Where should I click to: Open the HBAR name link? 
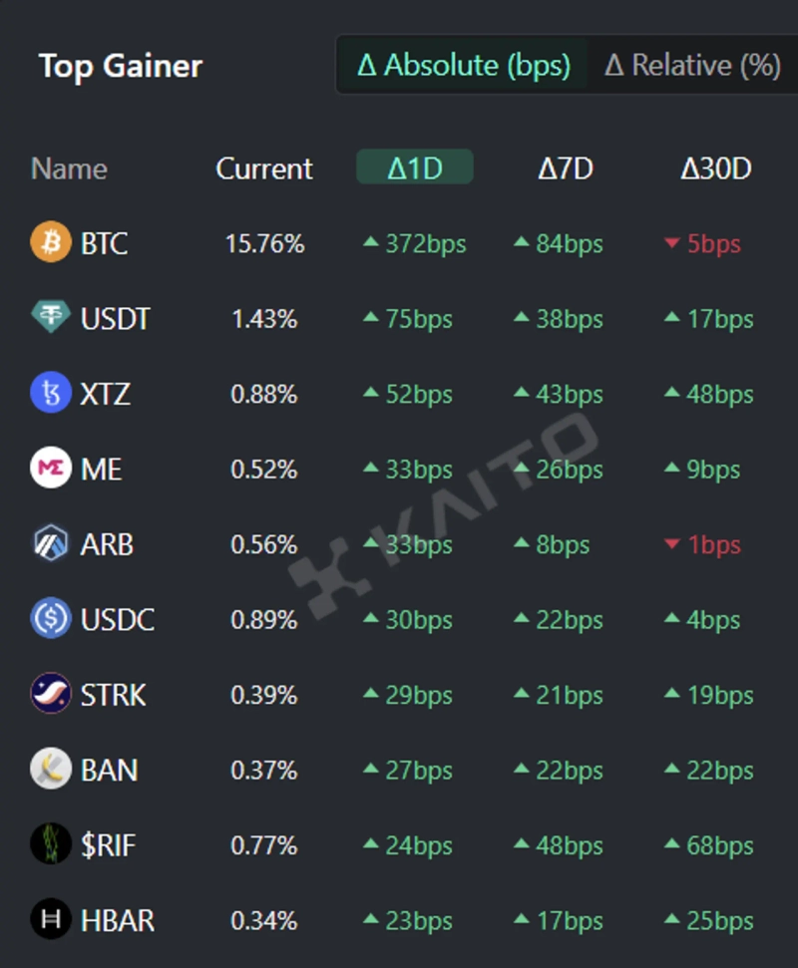(x=118, y=921)
